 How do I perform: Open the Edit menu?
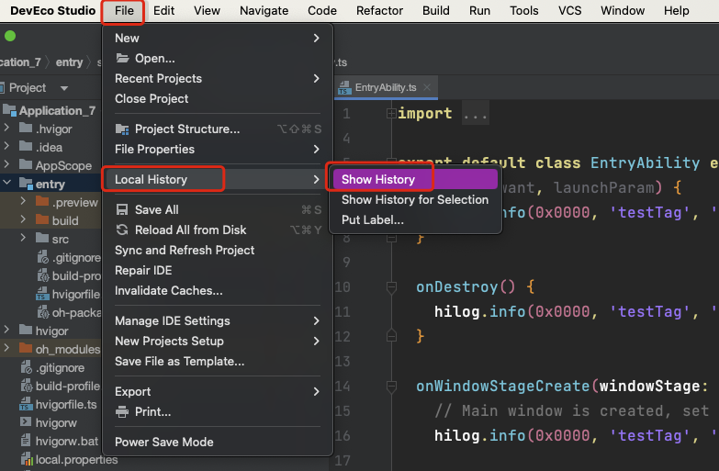163,10
